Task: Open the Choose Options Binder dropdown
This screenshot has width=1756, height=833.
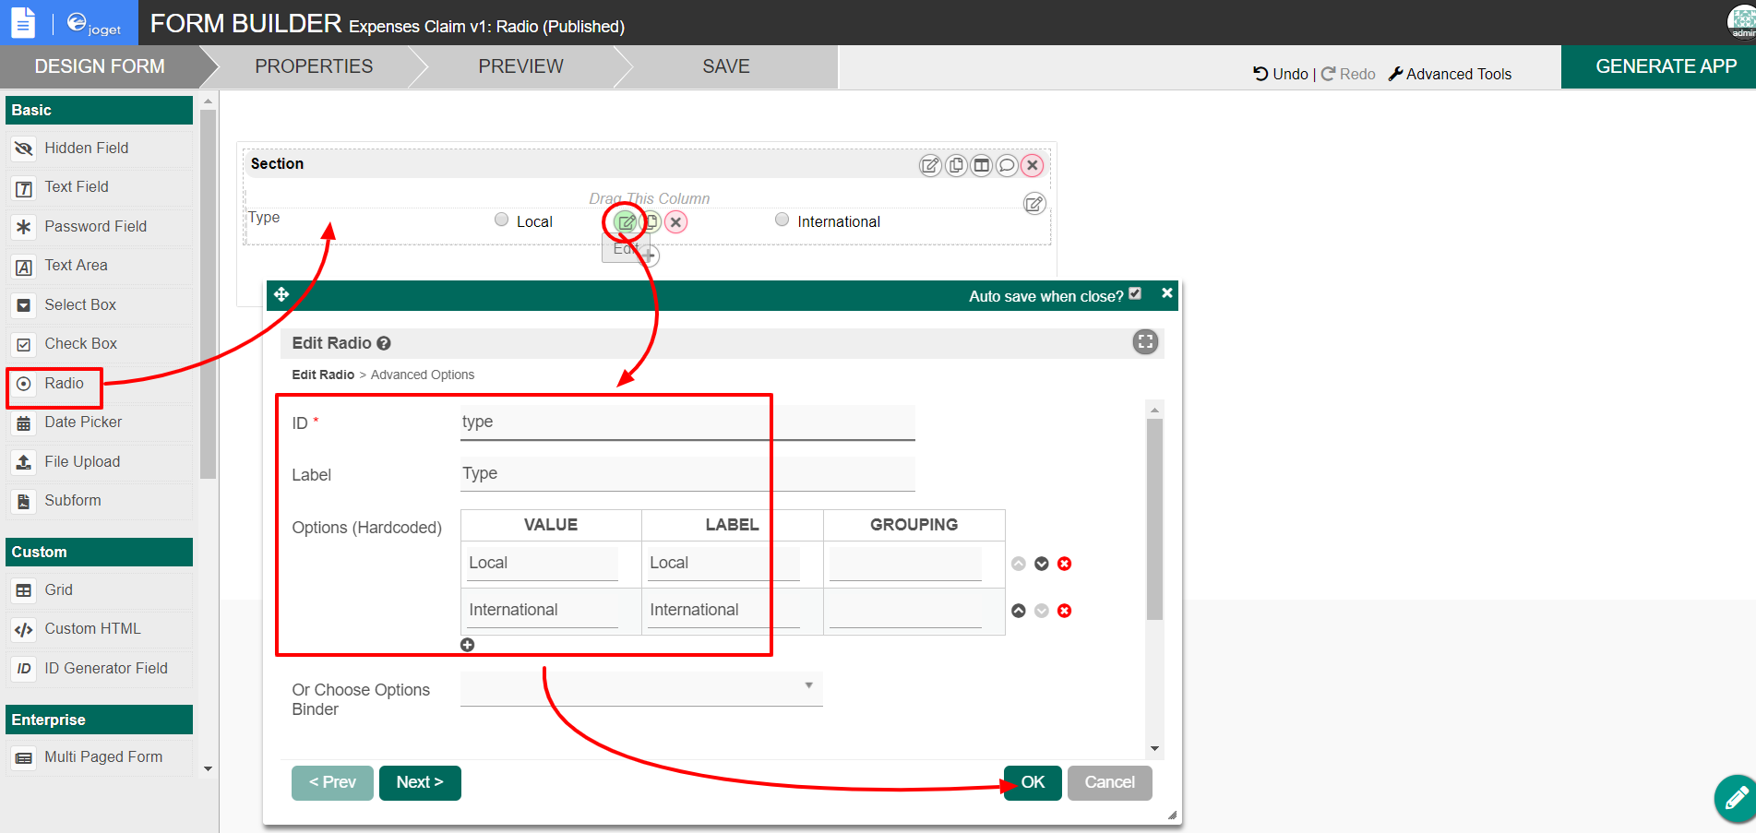Action: point(641,687)
